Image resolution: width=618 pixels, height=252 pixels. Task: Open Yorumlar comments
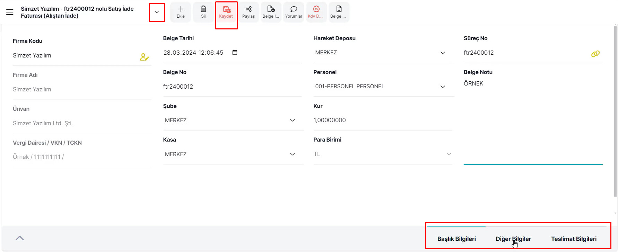click(294, 12)
